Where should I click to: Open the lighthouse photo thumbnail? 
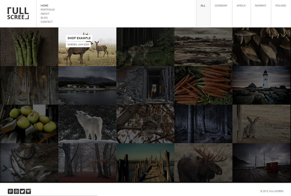(262, 85)
